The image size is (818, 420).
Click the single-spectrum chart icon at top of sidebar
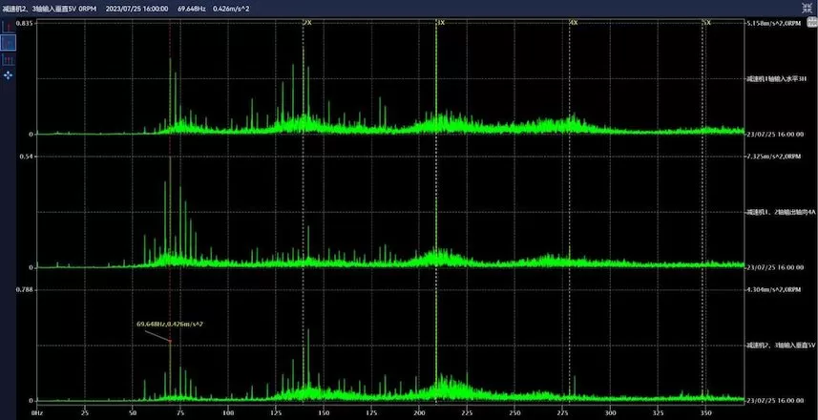coord(9,27)
